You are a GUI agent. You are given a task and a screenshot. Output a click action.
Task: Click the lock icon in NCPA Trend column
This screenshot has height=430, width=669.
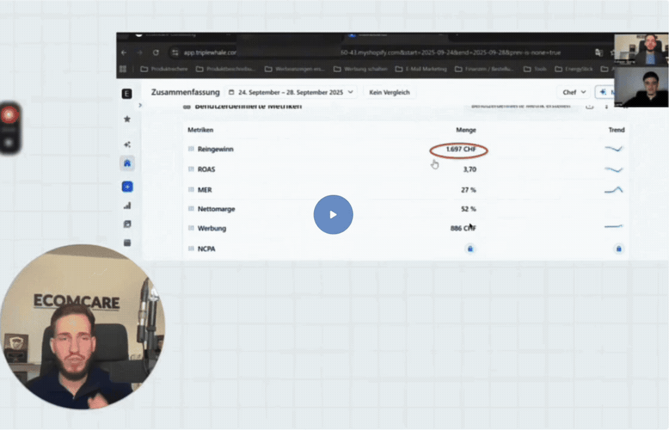click(x=618, y=248)
